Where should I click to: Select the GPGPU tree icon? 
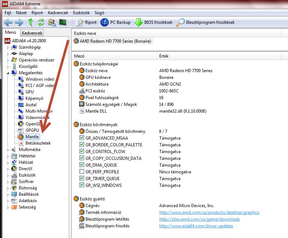click(21, 130)
